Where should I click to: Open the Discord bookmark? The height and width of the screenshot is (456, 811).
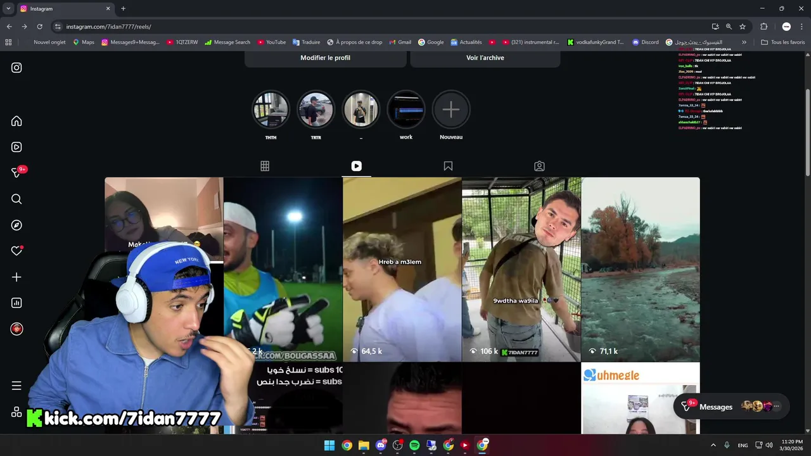(645, 42)
